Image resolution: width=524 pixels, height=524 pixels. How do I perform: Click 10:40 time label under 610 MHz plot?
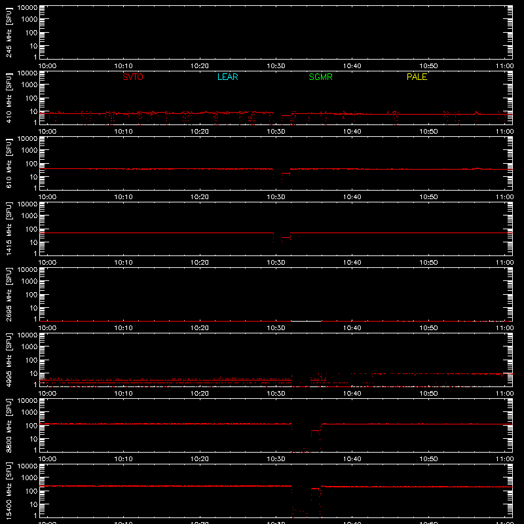(352, 197)
